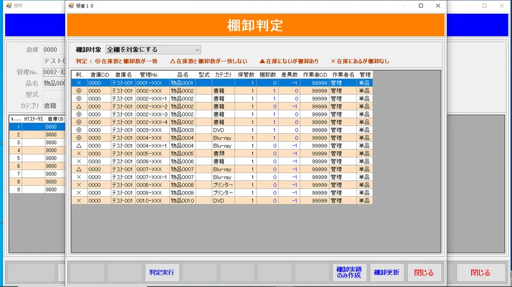Image resolution: width=512 pixels, height=287 pixels.
Task: Select the 0008-XXX cell
Action: click(x=153, y=185)
